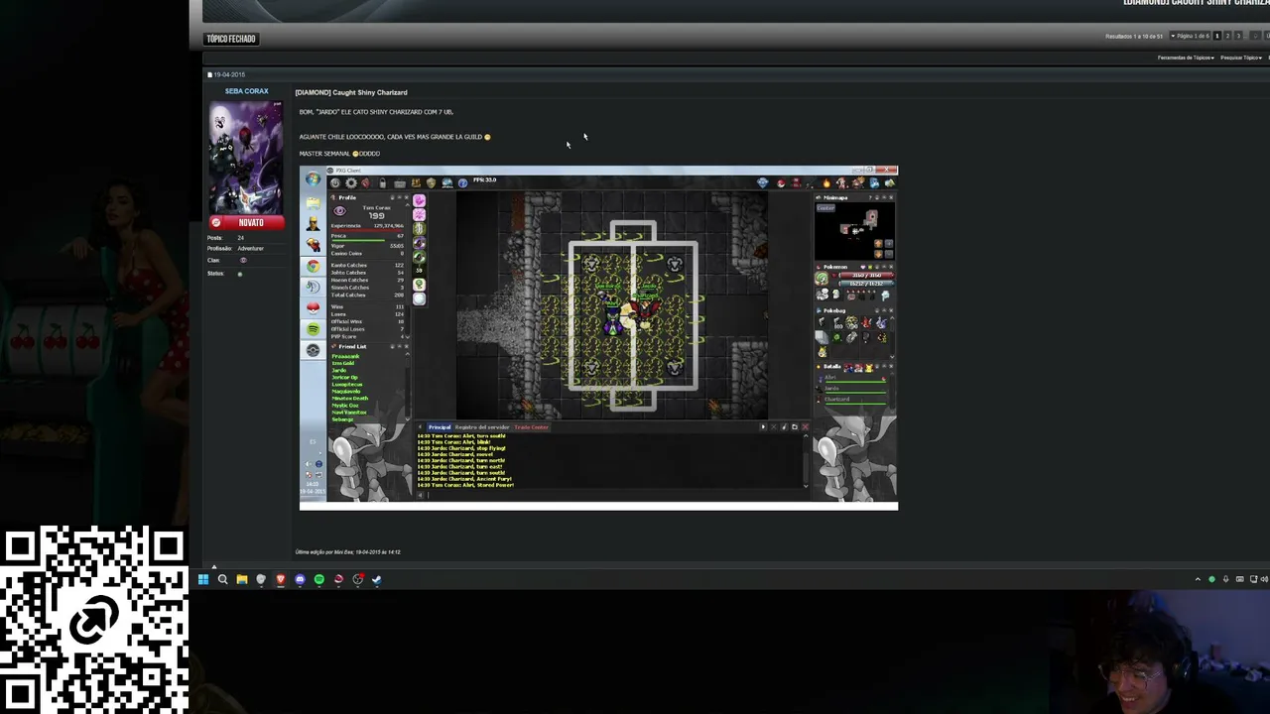Screen dimensions: 1270x714
Task: Click the red NOVATO rank badge
Action: 246,222
